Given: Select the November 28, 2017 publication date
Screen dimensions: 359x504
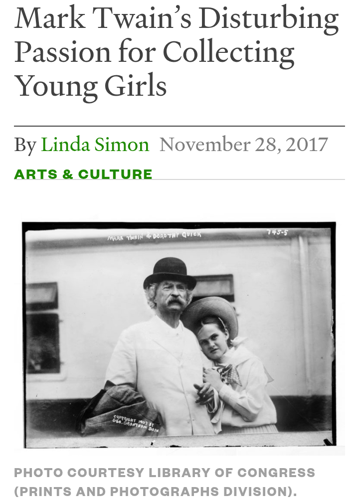Looking at the screenshot, I should coord(243,145).
